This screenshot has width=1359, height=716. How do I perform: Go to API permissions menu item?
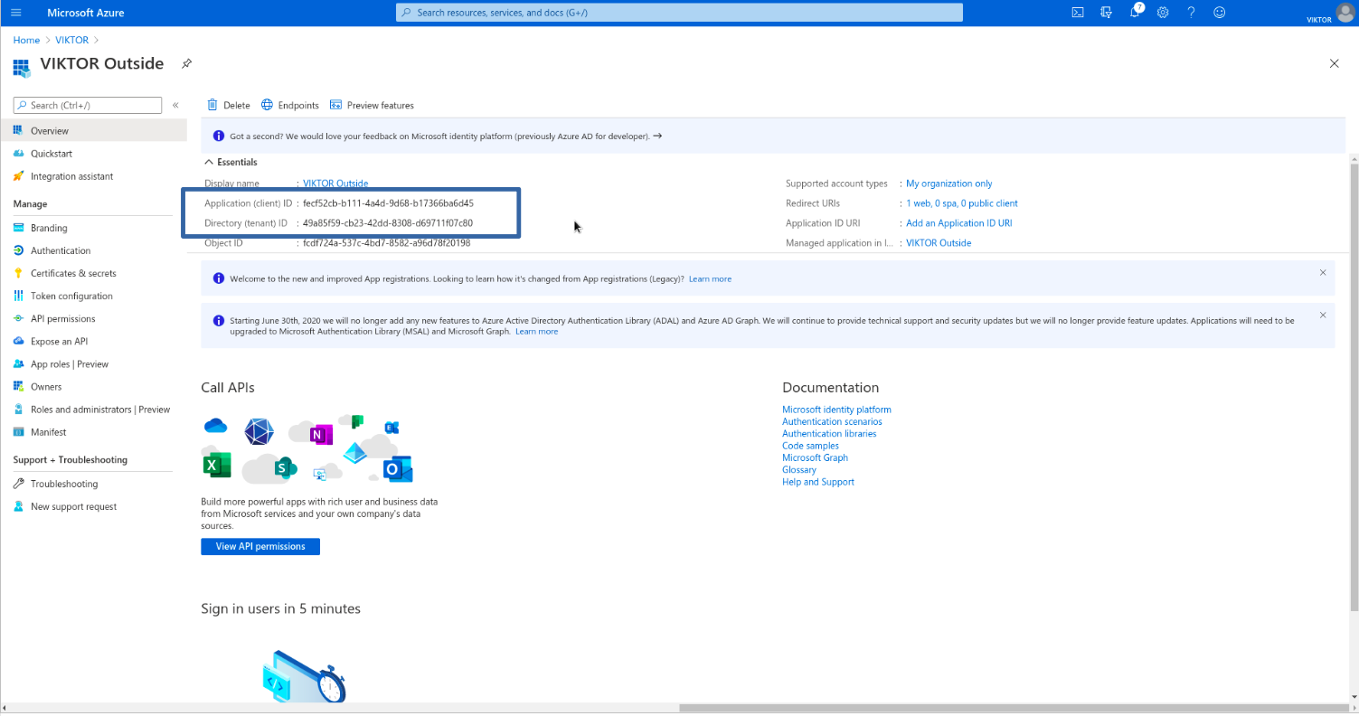pos(62,318)
